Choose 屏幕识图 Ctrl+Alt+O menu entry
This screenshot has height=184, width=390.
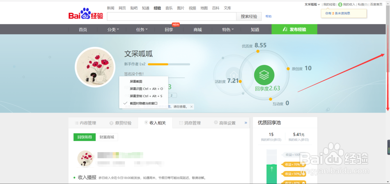click(x=146, y=88)
